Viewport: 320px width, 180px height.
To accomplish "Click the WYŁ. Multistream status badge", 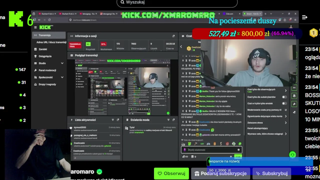I will pyautogui.click(x=103, y=44).
